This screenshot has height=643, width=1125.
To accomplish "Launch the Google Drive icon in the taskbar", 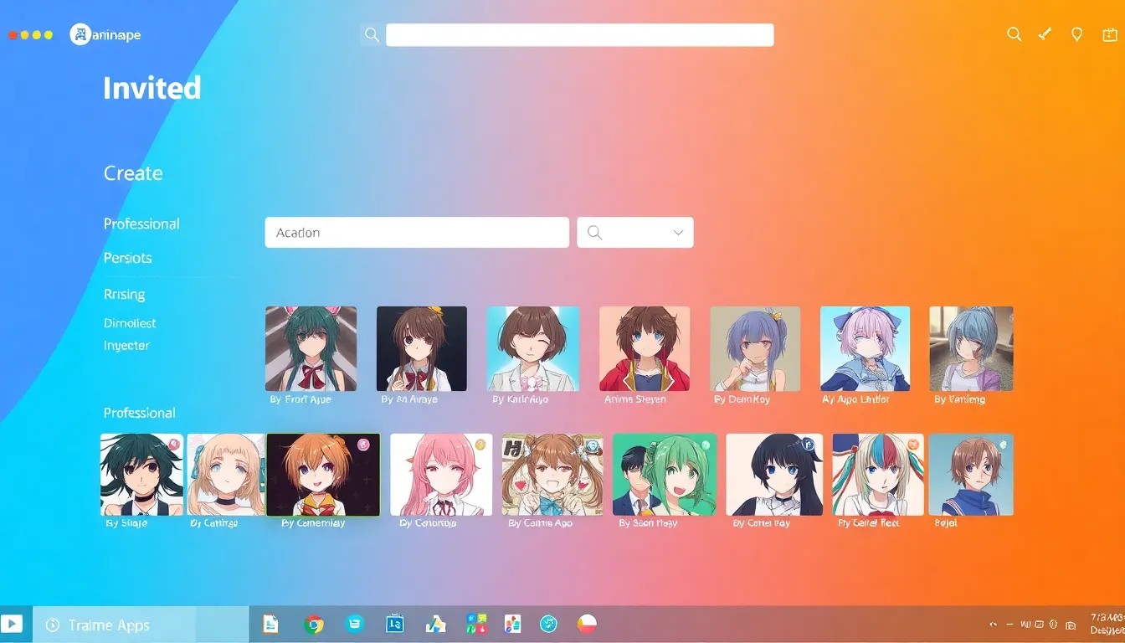I will (435, 624).
